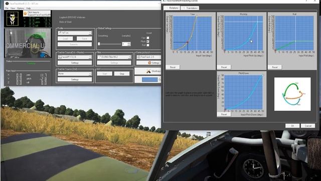Image resolution: width=321 pixels, height=181 pixels.
Task: Open the View menu in FaceTrackNoIR
Action: click(13, 8)
